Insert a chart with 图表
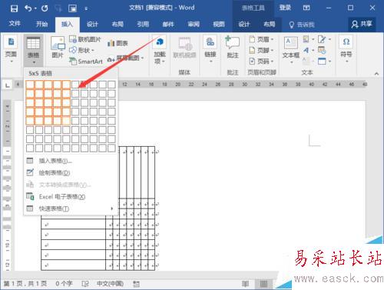Screen dimensions: 384x290 coord(118,43)
